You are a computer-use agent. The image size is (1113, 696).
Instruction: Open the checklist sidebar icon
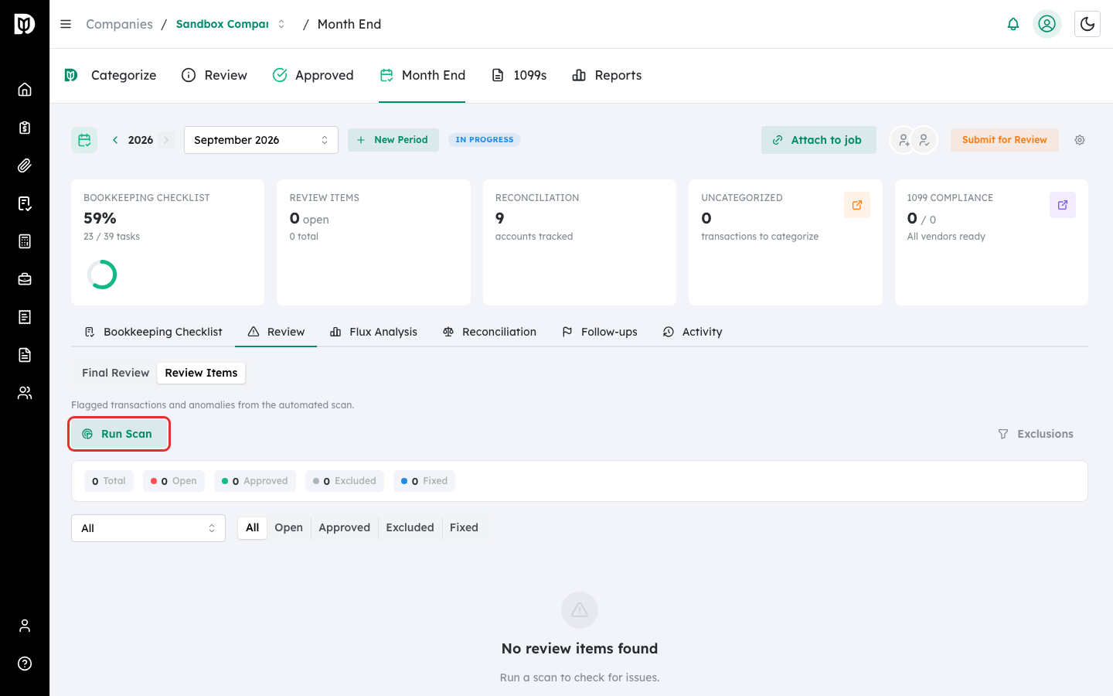tap(25, 203)
